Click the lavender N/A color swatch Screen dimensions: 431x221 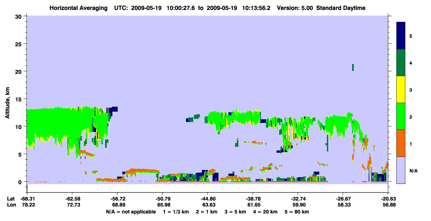(x=401, y=170)
